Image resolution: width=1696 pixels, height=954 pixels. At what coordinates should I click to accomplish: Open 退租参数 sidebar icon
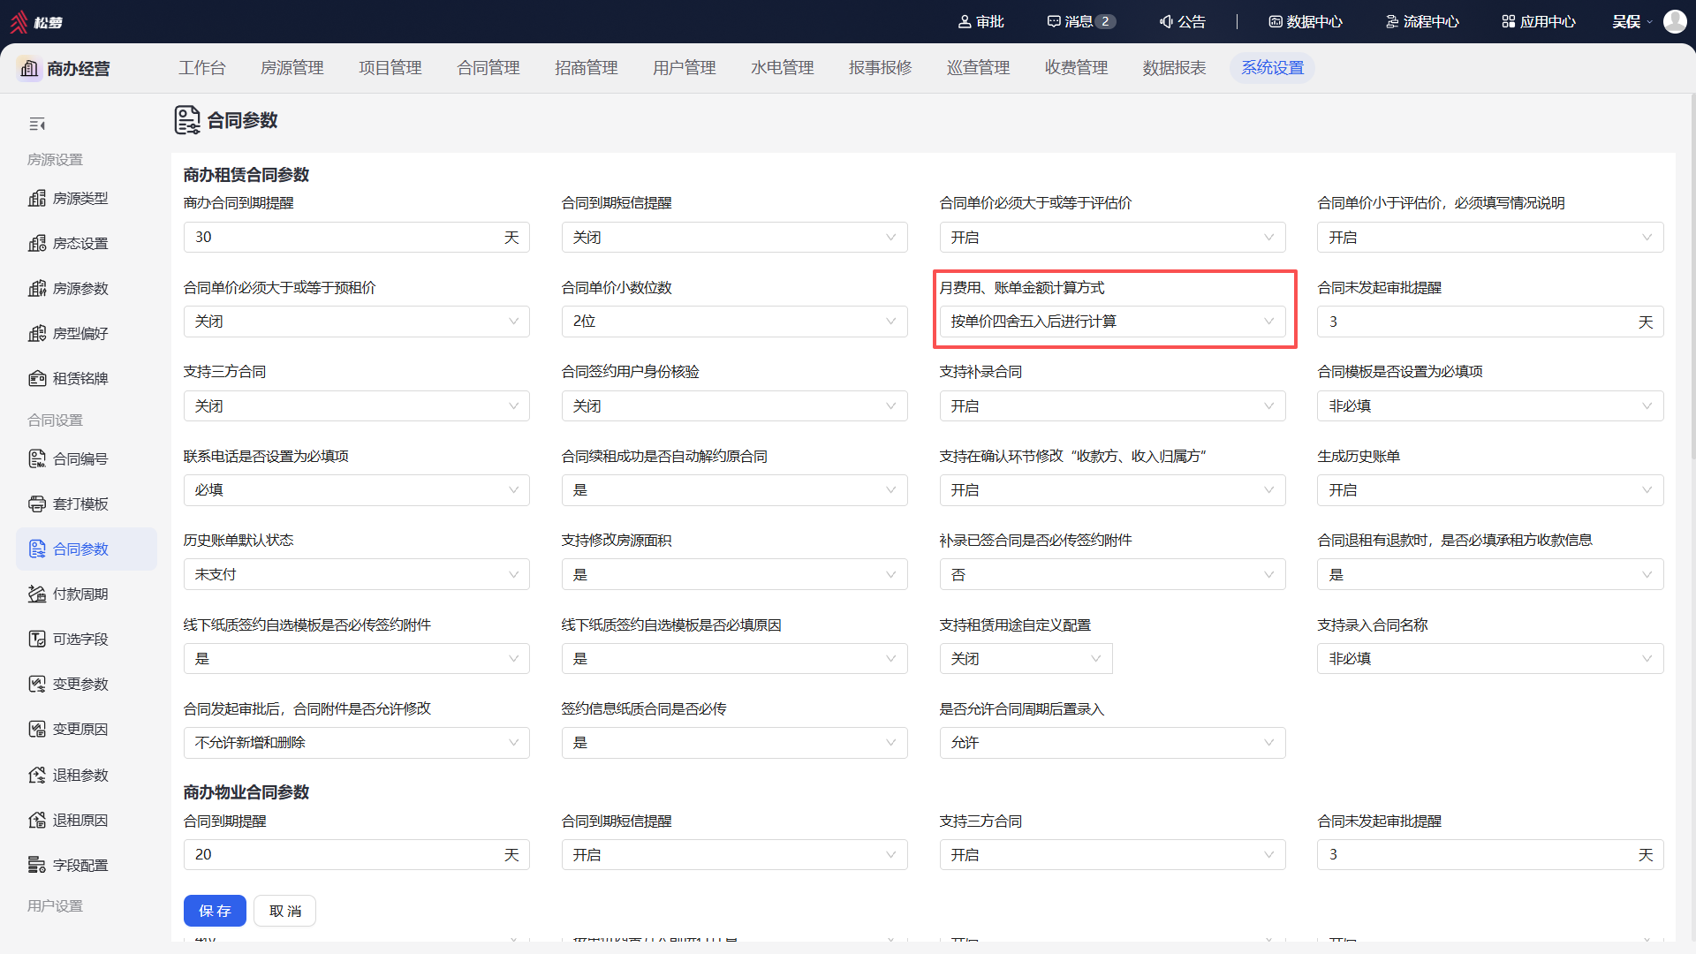pyautogui.click(x=37, y=776)
